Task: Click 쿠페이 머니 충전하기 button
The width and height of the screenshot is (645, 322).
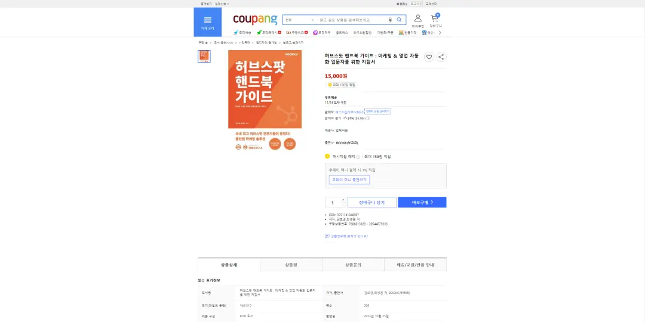Action: coord(349,180)
